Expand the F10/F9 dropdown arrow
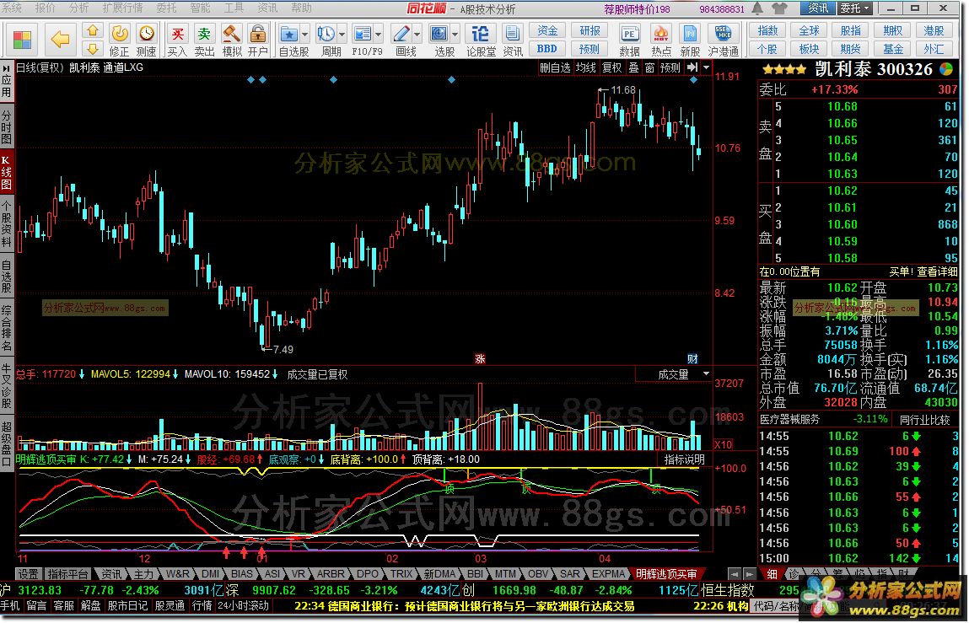The width and height of the screenshot is (969, 623). [x=379, y=35]
